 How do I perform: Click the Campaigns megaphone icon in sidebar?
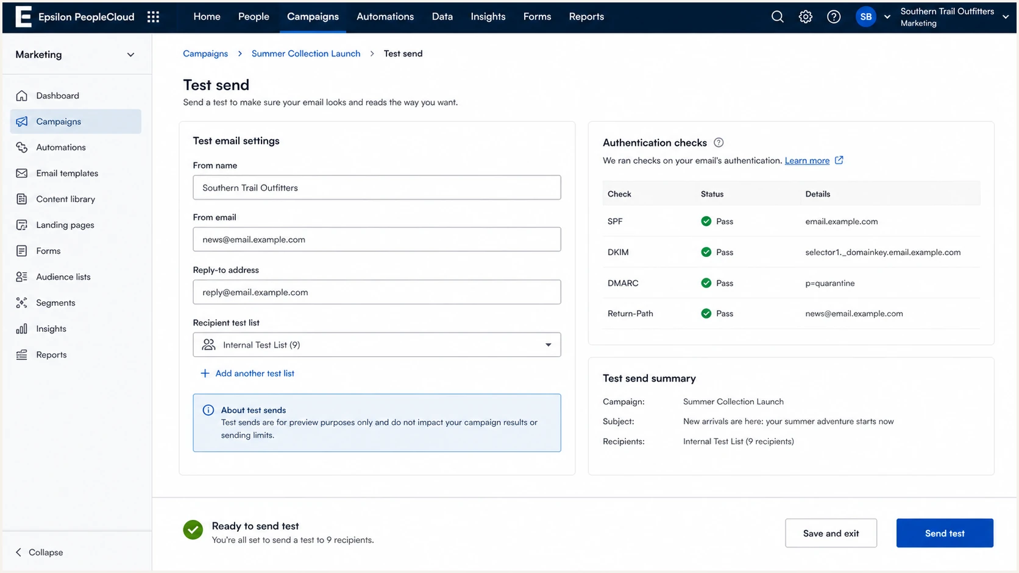pos(22,121)
